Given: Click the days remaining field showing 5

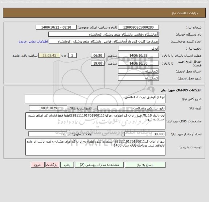Looking at the screenshot, I should click(x=72, y=55).
